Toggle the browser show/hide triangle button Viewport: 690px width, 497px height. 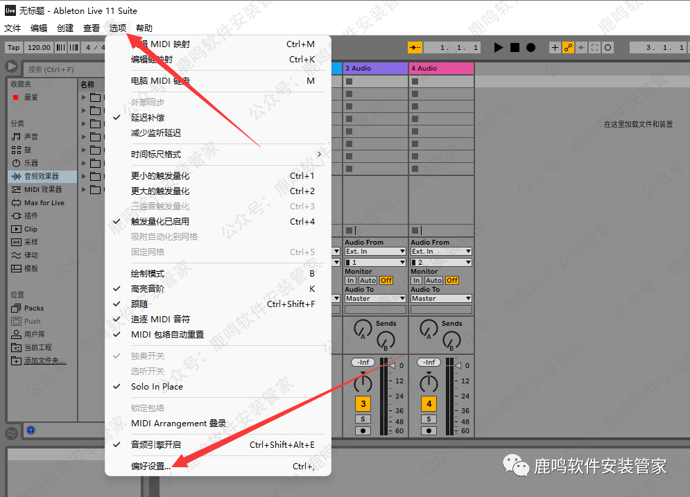click(12, 67)
